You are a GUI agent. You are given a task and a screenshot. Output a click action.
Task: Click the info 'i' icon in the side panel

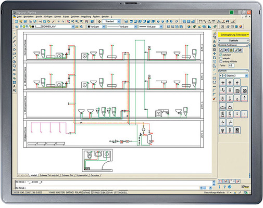(x=220, y=187)
